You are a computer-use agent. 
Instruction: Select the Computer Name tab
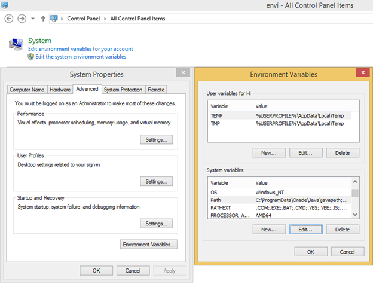tap(27, 90)
